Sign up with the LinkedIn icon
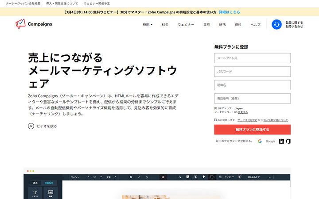Viewport: 319px width, 199px height. [x=281, y=141]
